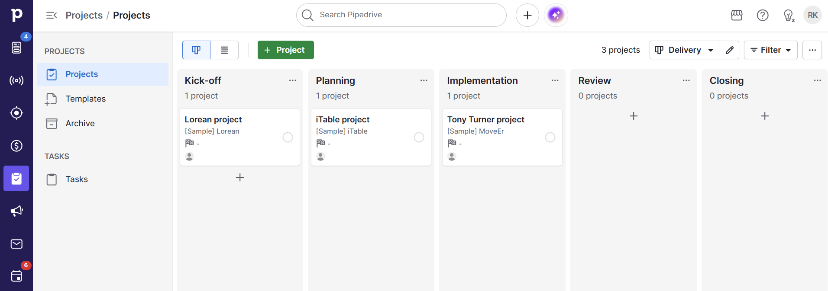
Task: Mark Tony Turner project status circle
Action: coord(550,137)
